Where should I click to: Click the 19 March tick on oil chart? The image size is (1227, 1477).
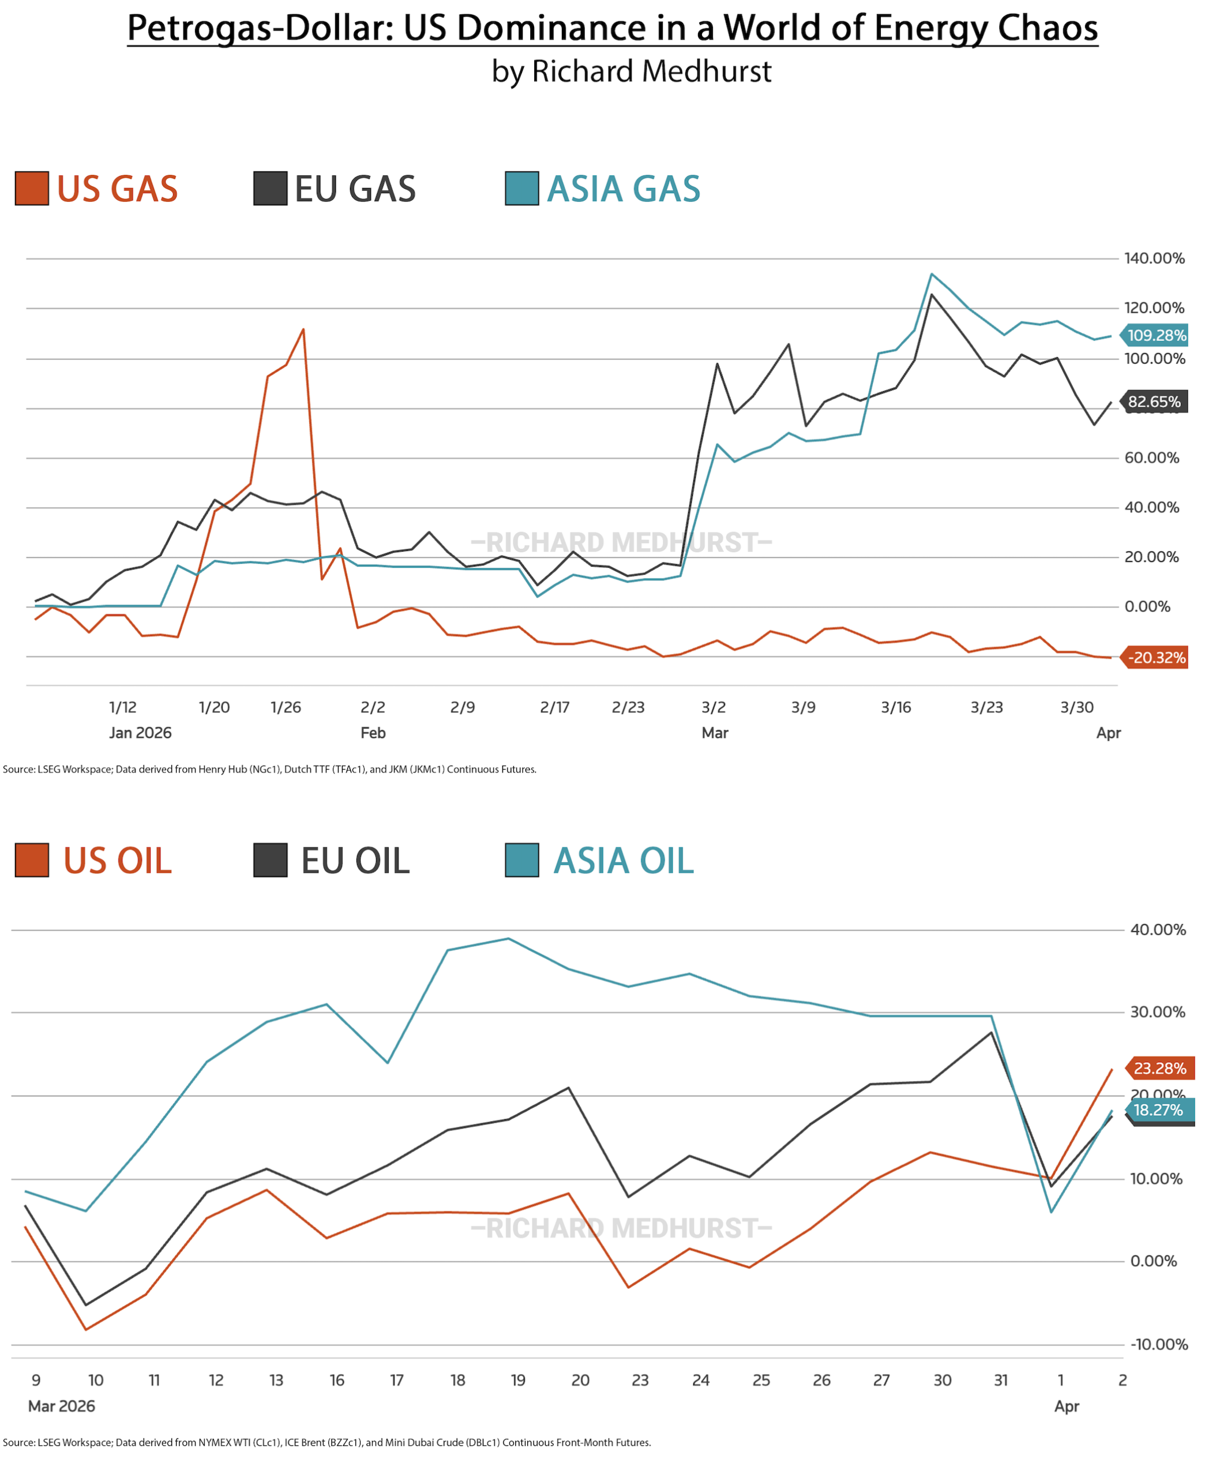pyautogui.click(x=518, y=1380)
